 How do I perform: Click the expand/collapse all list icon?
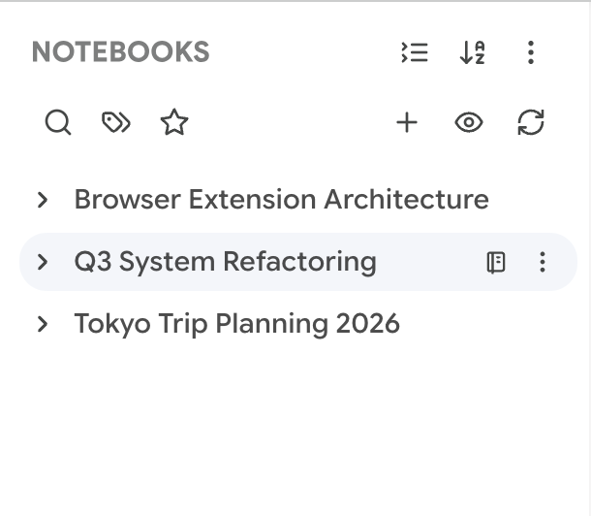coord(415,52)
